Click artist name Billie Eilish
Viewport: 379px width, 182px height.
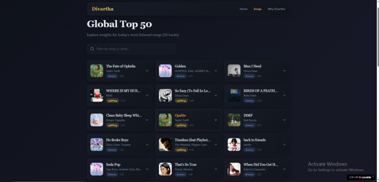pos(250,96)
